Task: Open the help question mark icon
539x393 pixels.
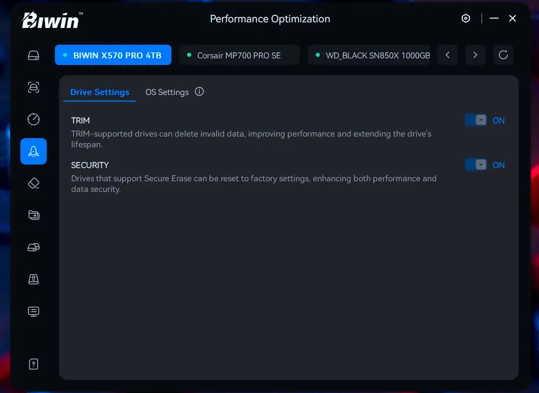Action: (34, 364)
